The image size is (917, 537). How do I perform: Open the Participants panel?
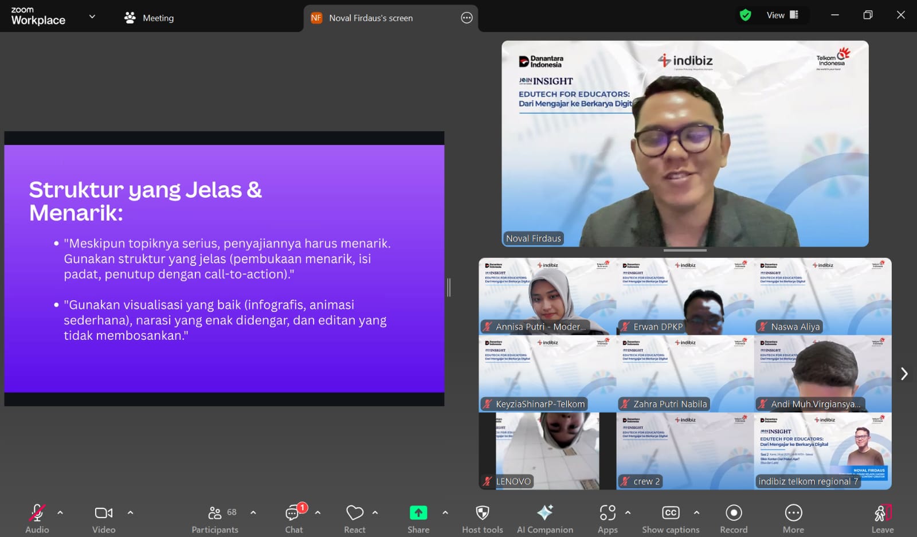tap(215, 519)
